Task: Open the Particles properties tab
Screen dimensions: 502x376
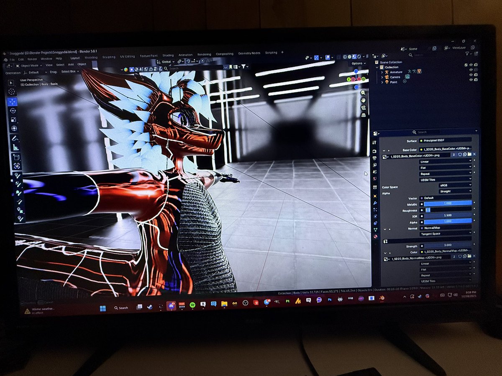Action: coord(375,209)
